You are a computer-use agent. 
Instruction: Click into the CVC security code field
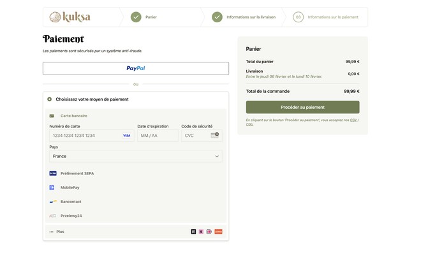click(x=196, y=136)
